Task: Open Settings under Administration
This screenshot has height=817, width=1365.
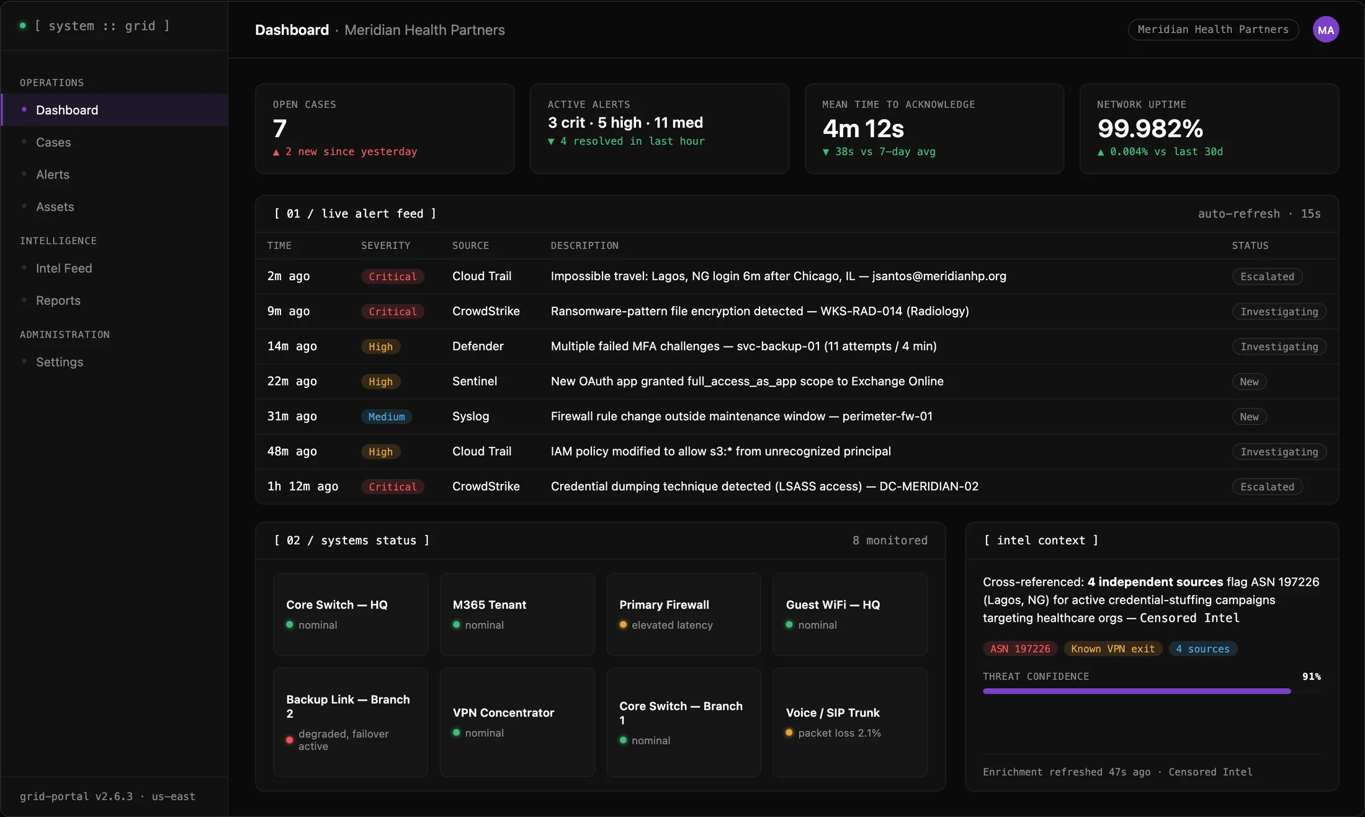Action: coord(114,361)
